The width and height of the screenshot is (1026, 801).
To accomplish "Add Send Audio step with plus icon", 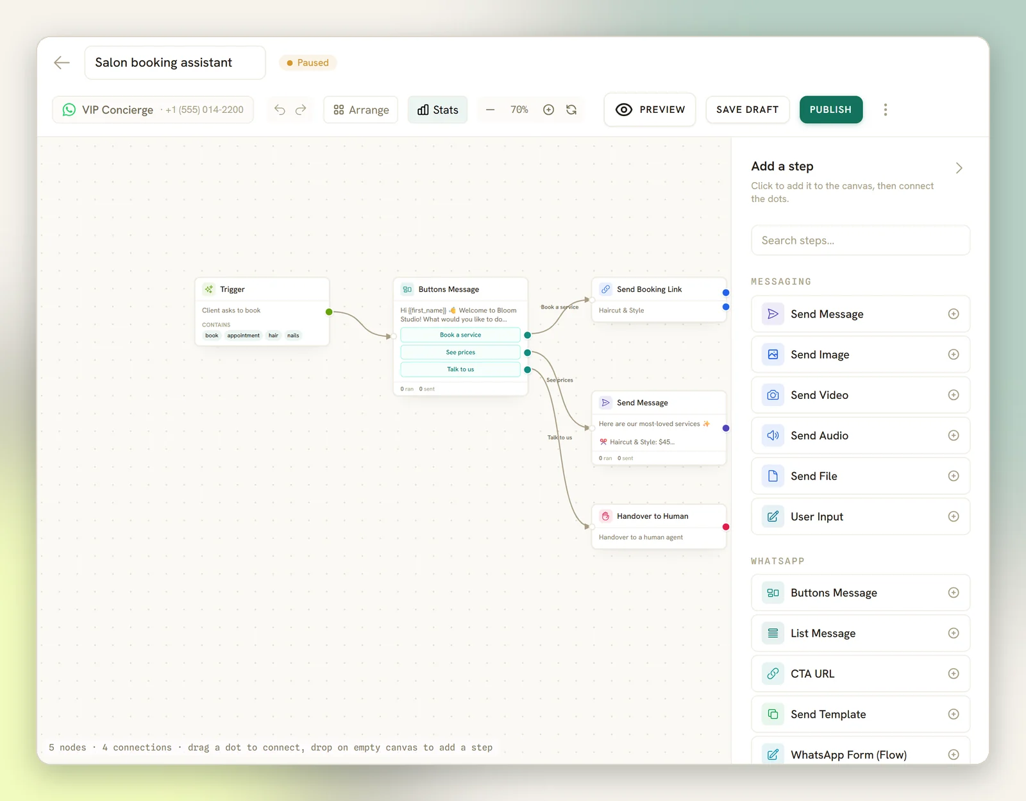I will pyautogui.click(x=954, y=435).
